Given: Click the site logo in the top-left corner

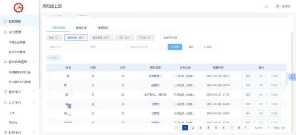Looking at the screenshot, I should point(18,8).
